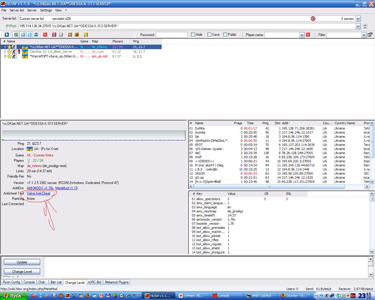Click the player list horizontal scrollbar thumb
Screen dimensions: 375x300
(x=269, y=186)
